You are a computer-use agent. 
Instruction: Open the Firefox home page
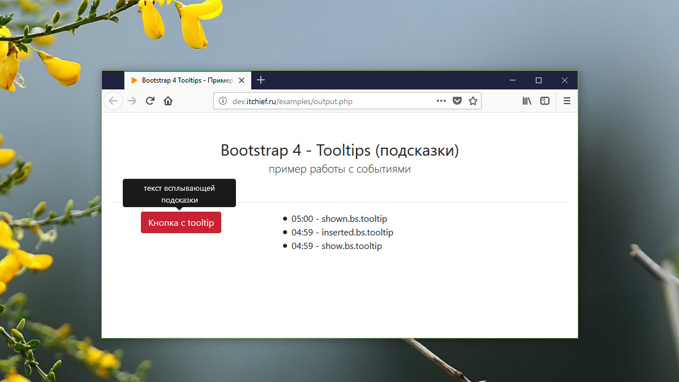coord(168,101)
